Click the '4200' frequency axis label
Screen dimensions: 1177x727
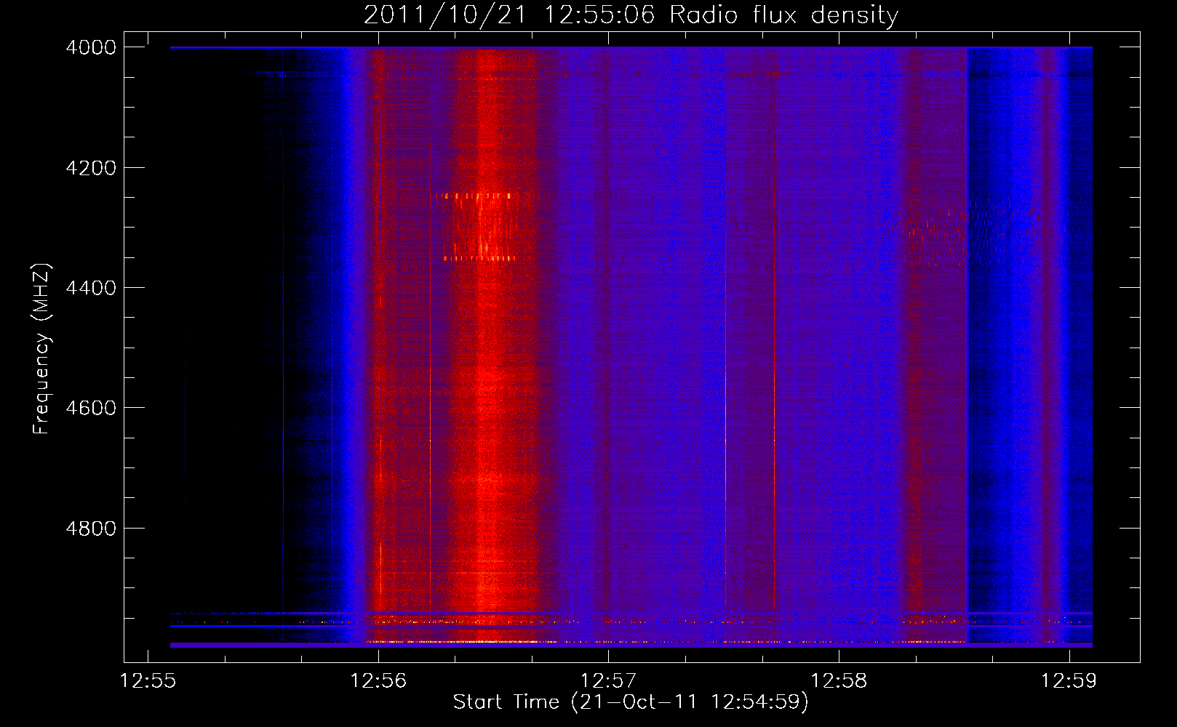90,168
